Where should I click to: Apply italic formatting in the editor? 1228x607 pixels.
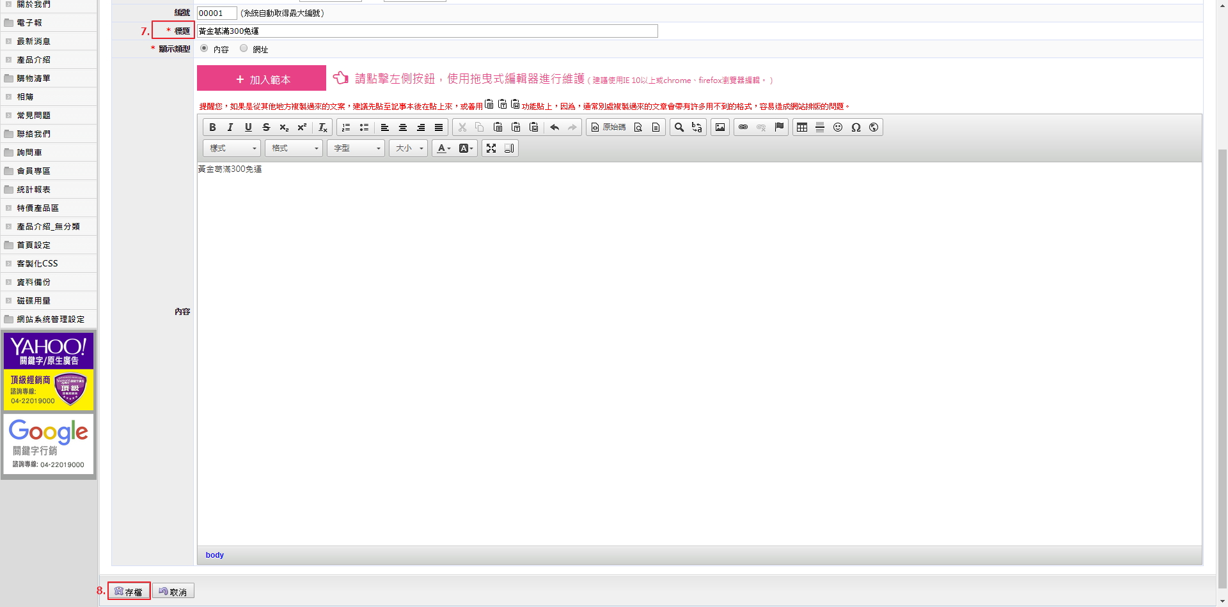230,128
